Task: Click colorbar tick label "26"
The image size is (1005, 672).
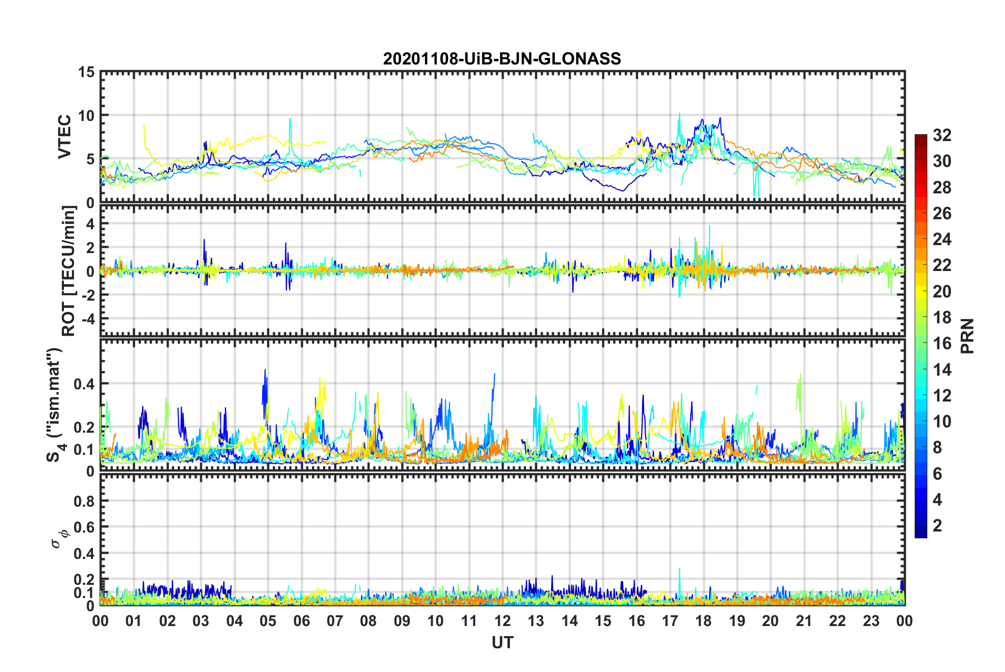Action: pyautogui.click(x=942, y=213)
